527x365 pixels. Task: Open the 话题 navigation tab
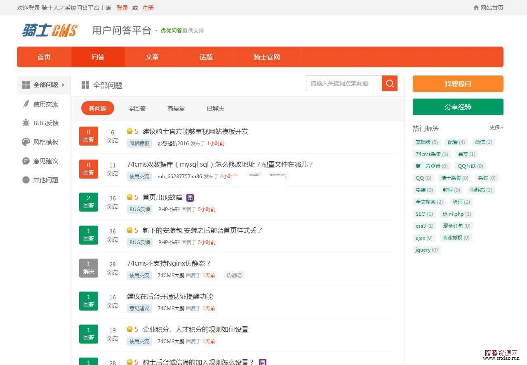tap(206, 57)
